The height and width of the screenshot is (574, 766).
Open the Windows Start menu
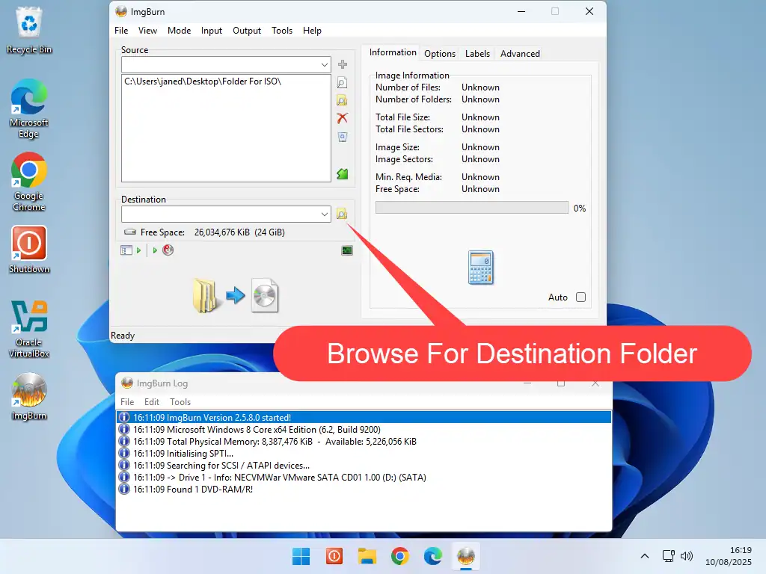coord(301,556)
